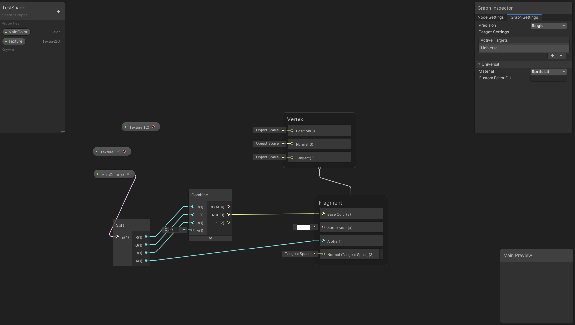Image resolution: width=575 pixels, height=325 pixels.
Task: Click the Split G(1) output port
Action: coord(146,245)
